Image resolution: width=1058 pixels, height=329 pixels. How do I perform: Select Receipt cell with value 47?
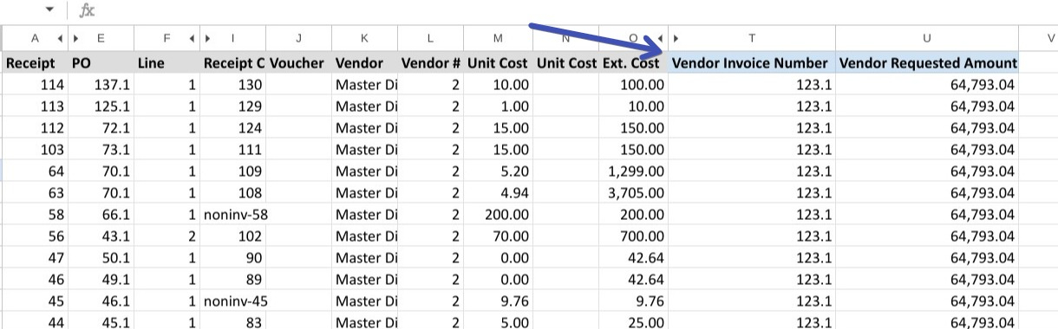coord(35,258)
